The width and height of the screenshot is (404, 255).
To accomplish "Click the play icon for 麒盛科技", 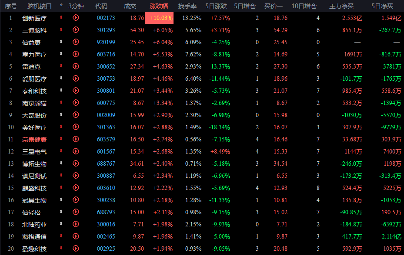I will click(x=76, y=188).
